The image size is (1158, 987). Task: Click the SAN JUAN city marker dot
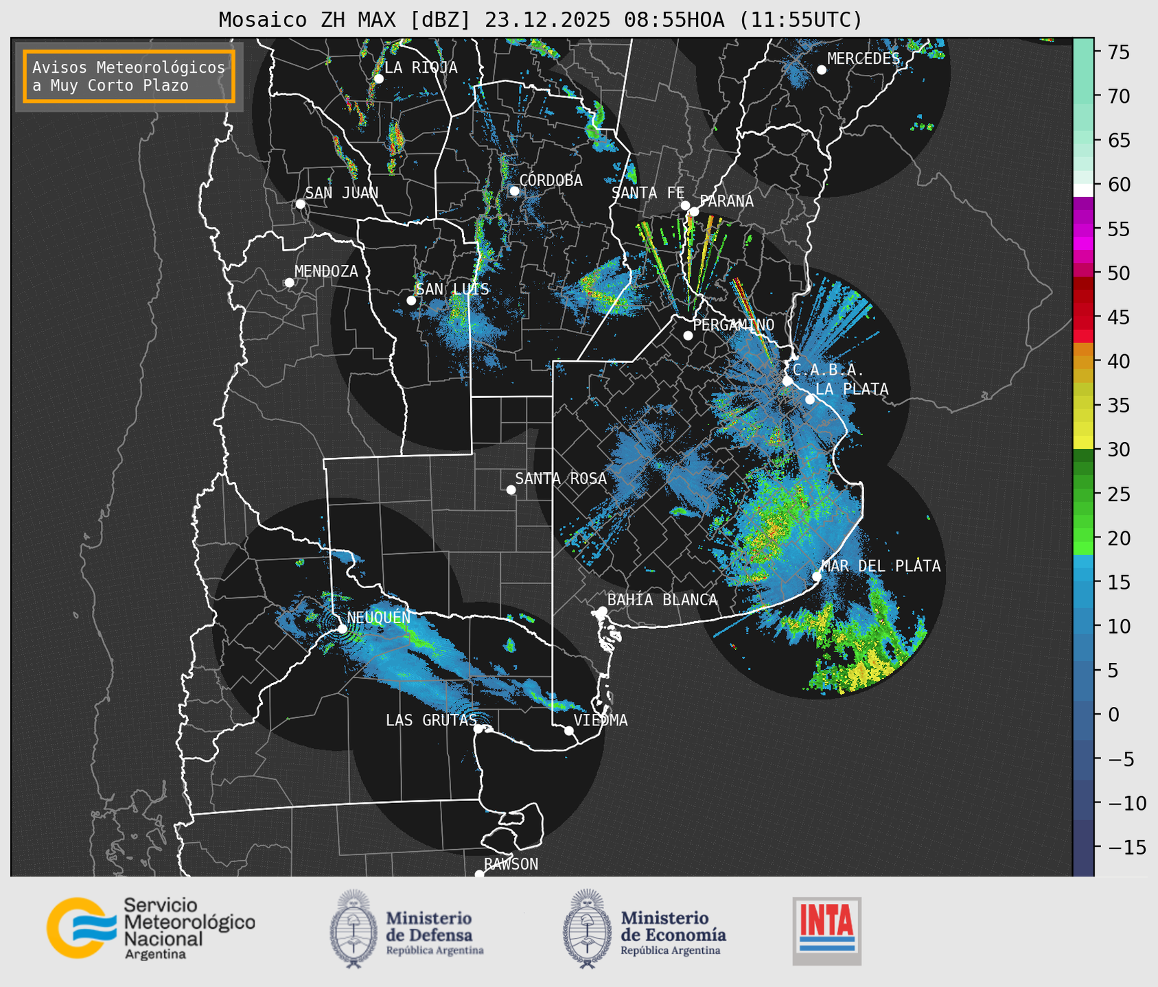pyautogui.click(x=300, y=204)
